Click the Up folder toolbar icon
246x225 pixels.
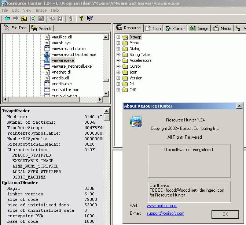point(24,19)
